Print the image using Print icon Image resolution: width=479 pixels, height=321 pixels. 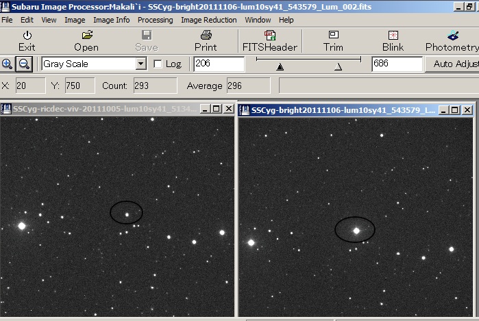click(206, 35)
